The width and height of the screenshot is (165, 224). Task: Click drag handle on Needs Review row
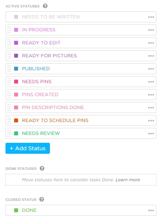(x=9, y=133)
